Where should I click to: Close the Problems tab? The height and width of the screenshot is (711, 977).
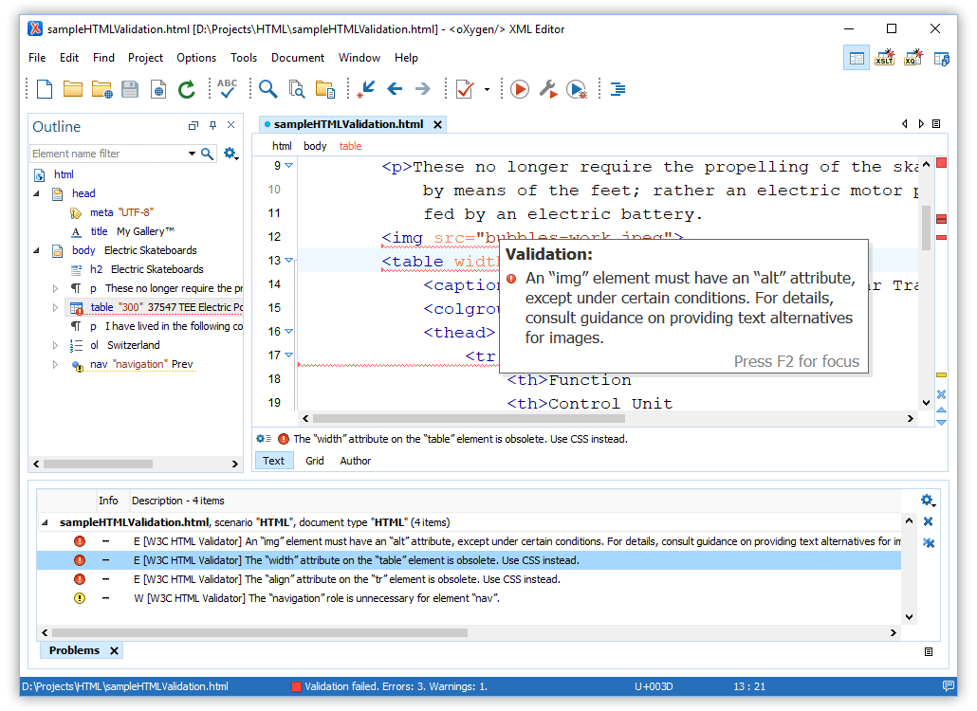tap(114, 650)
